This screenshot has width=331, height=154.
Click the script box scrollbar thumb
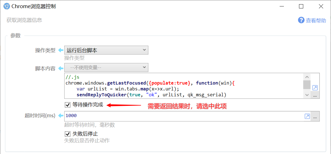click(307, 85)
